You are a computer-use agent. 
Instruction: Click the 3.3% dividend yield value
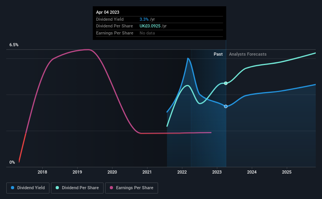pyautogui.click(x=144, y=19)
